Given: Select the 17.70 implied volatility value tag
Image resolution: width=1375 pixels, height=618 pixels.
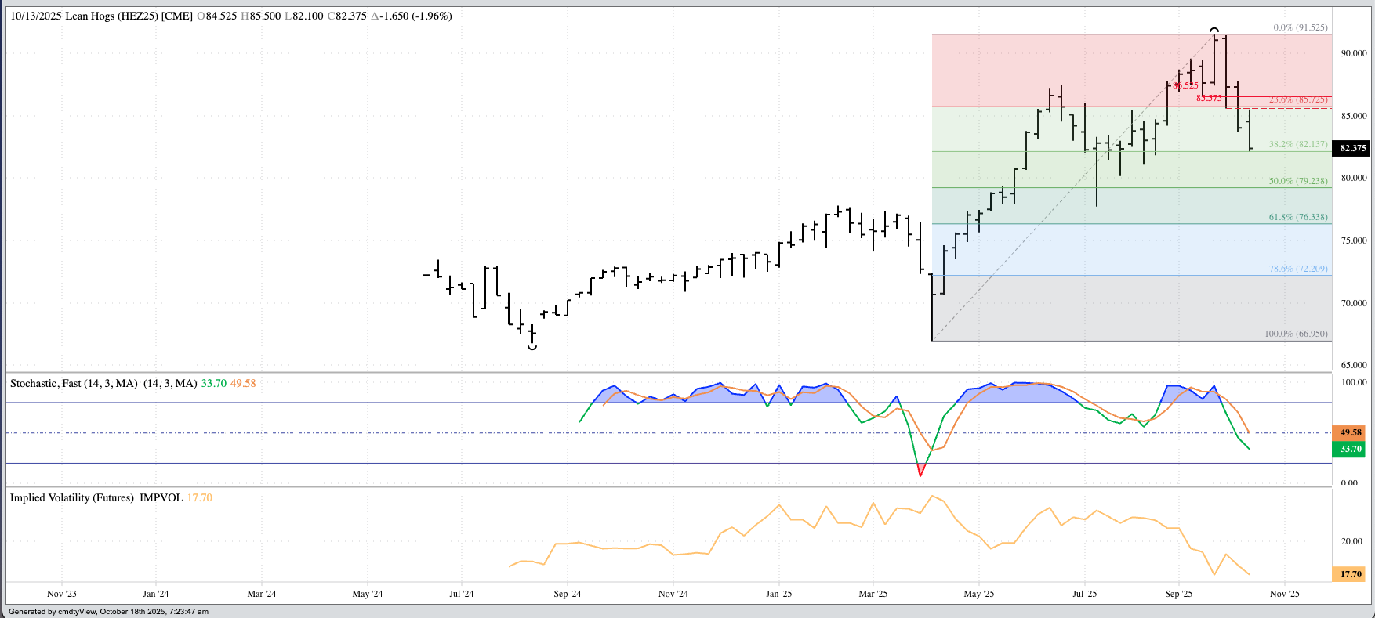Looking at the screenshot, I should [1349, 574].
